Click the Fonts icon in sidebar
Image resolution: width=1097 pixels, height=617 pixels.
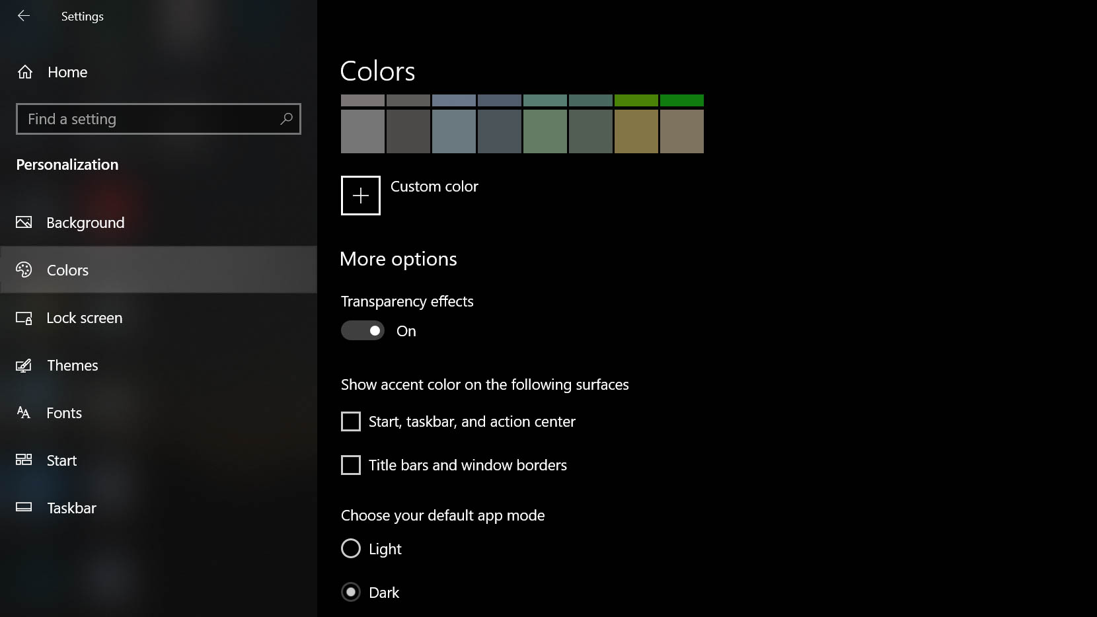click(24, 413)
